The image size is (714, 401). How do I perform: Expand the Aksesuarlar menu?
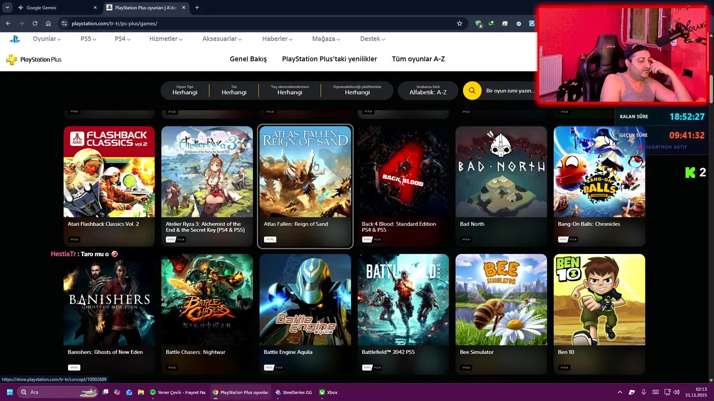click(x=222, y=39)
